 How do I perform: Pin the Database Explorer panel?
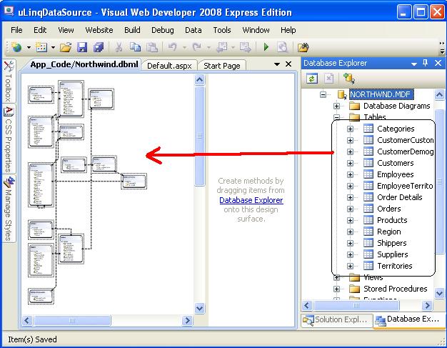coord(425,63)
